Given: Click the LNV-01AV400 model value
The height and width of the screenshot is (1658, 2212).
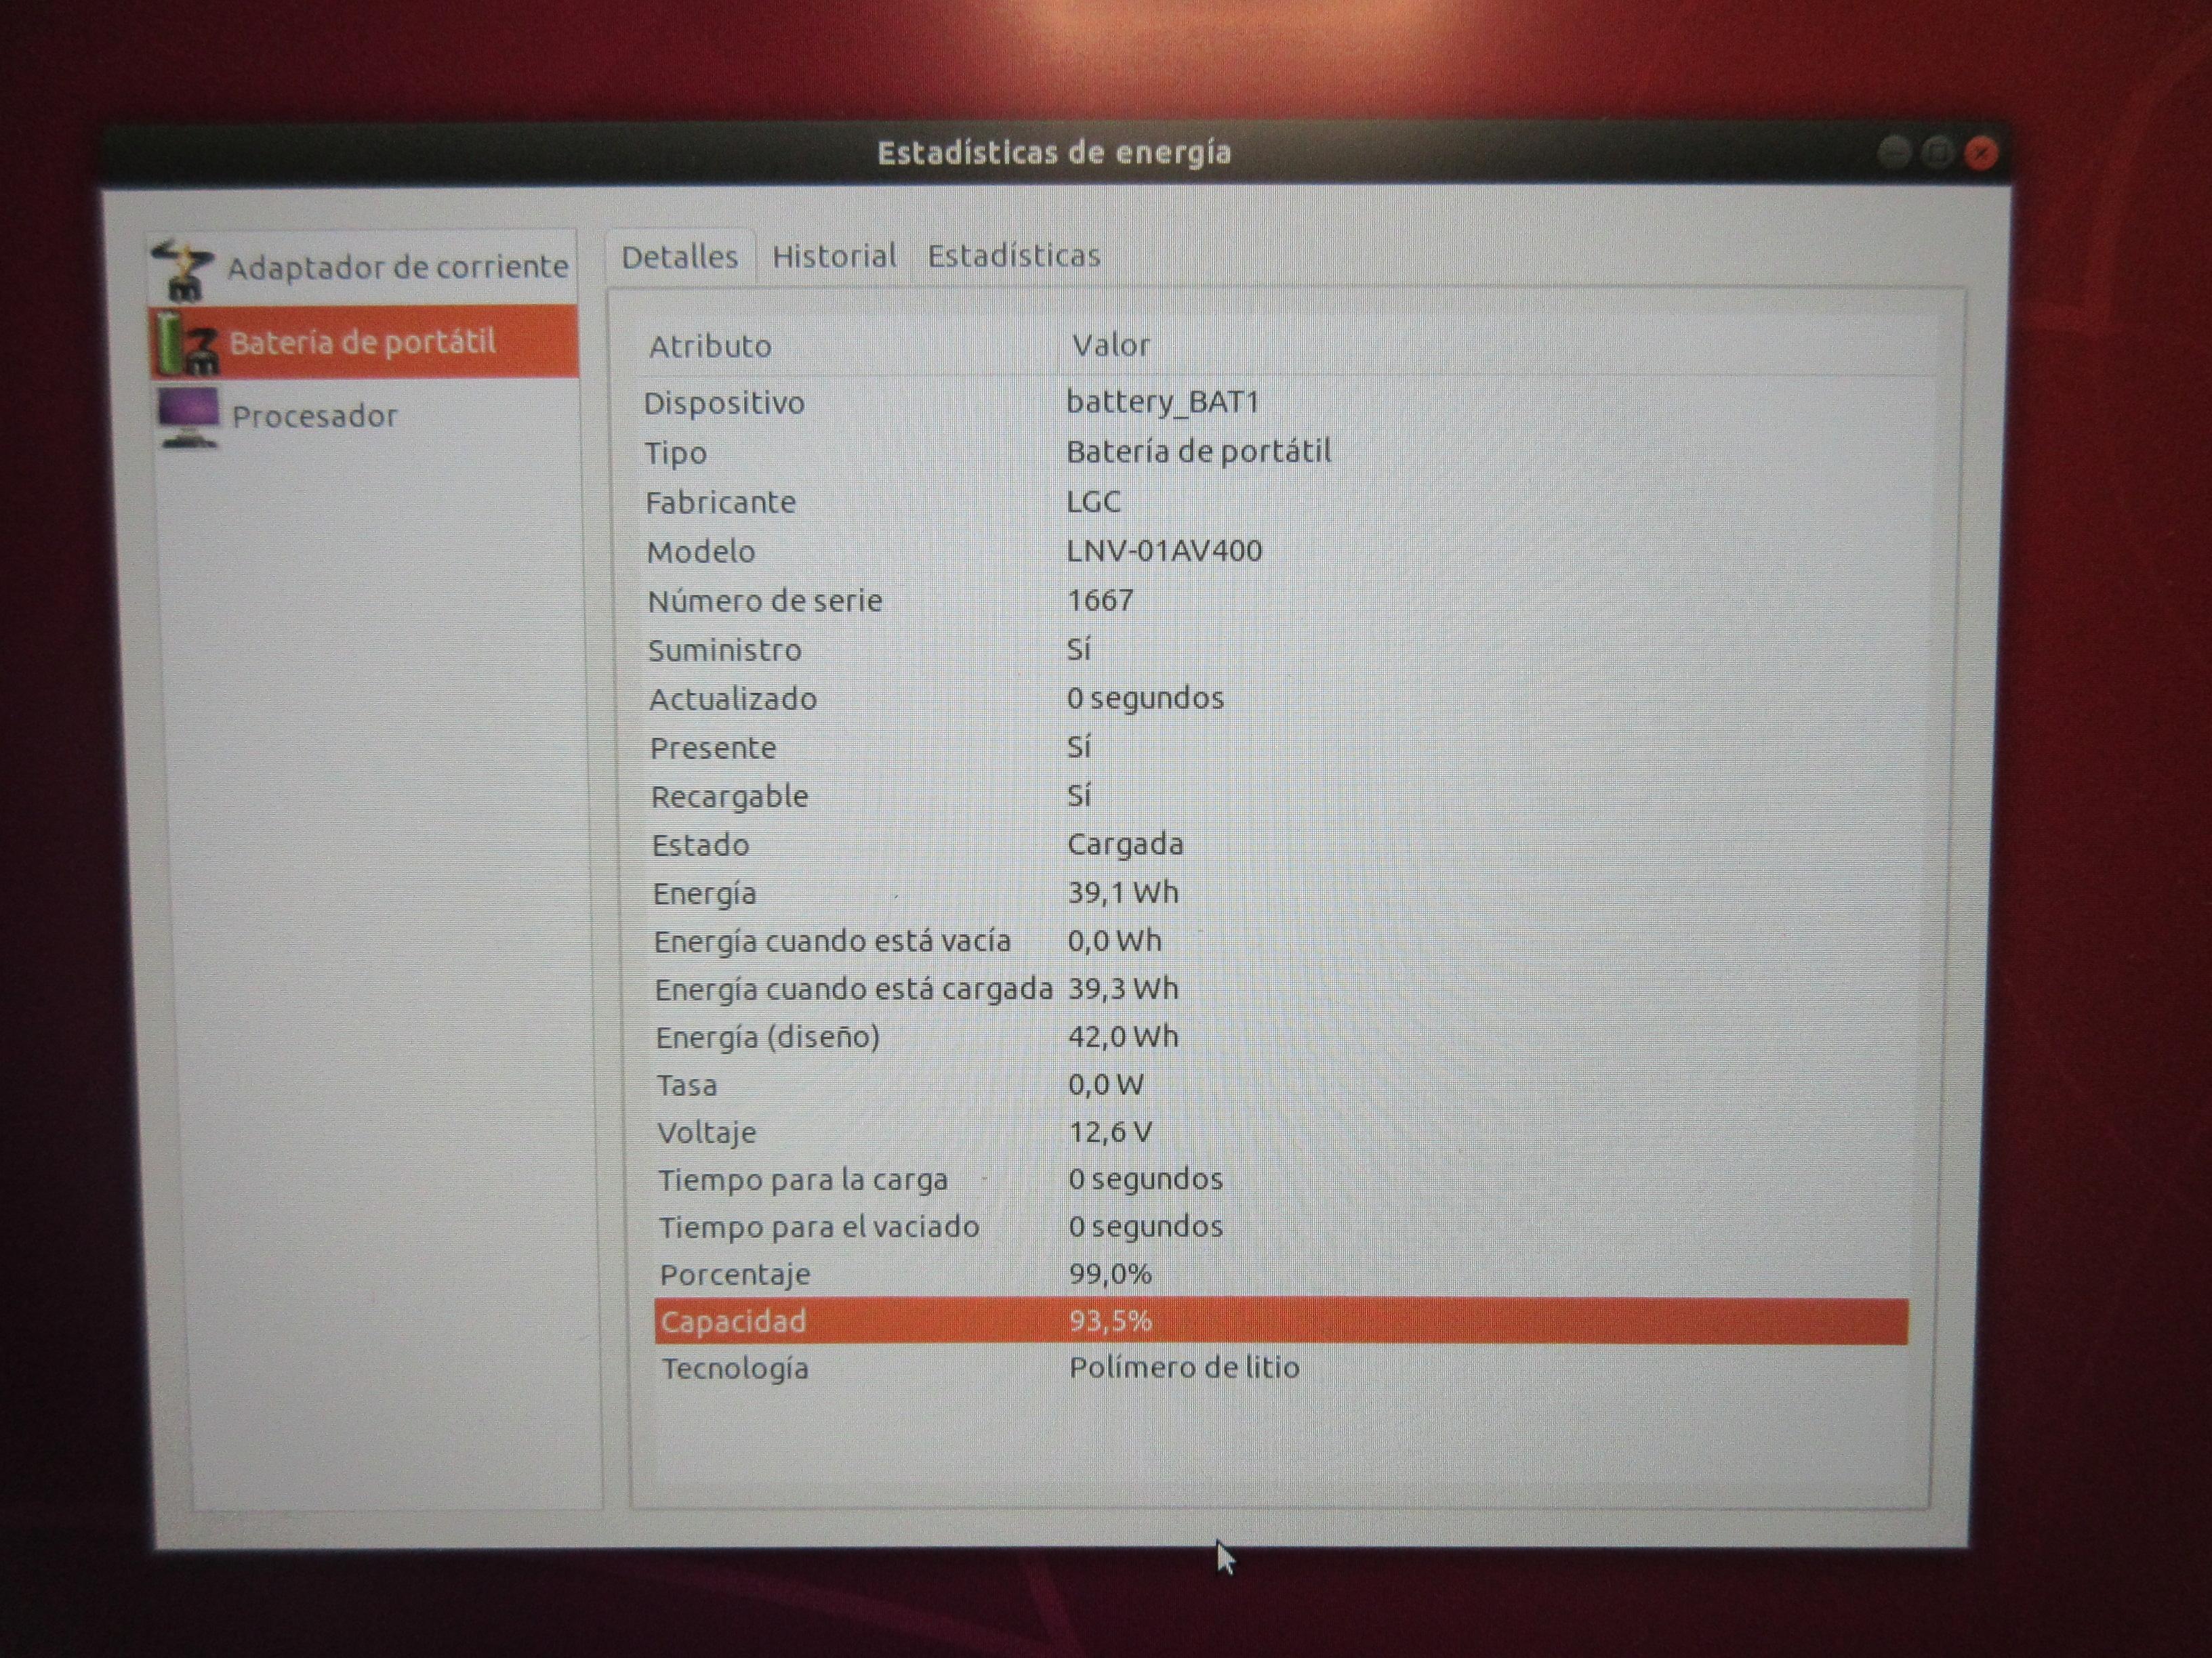Looking at the screenshot, I should click(x=1164, y=551).
